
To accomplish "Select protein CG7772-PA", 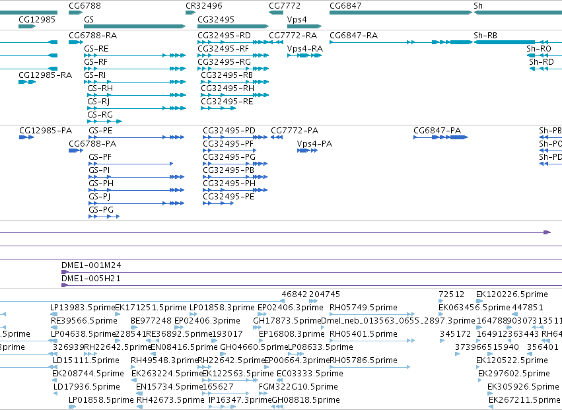I will point(295,131).
